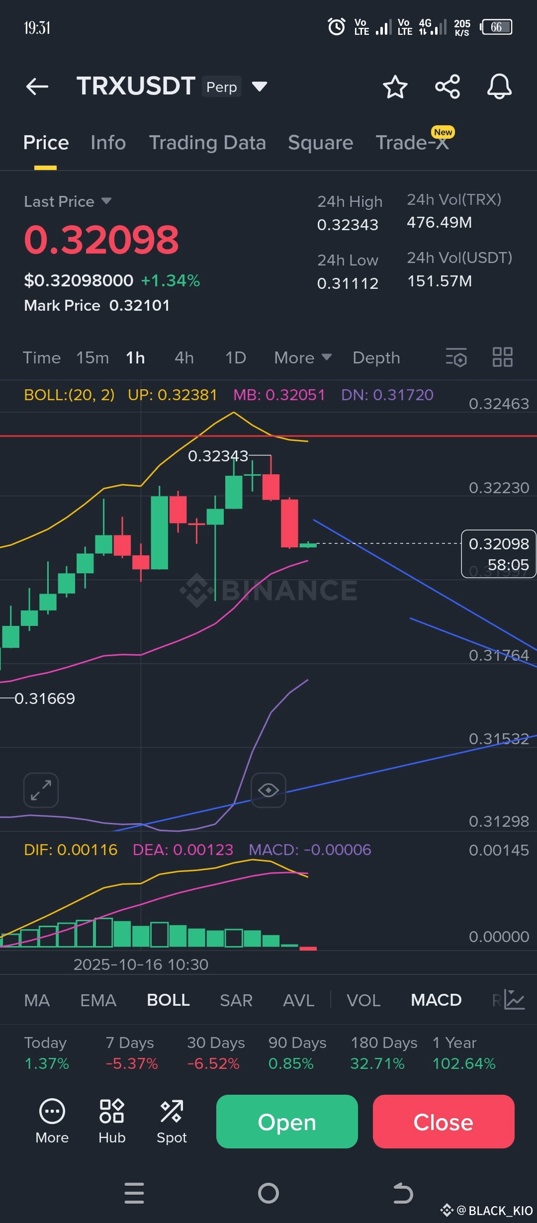This screenshot has height=1223, width=537.
Task: Switch chart interval to 15m
Action: 92,357
